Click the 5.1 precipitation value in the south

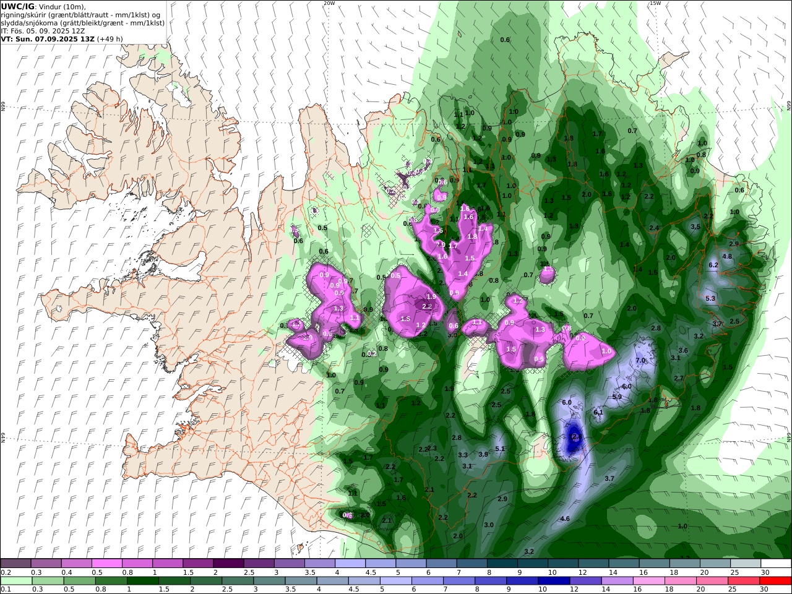pyautogui.click(x=501, y=449)
